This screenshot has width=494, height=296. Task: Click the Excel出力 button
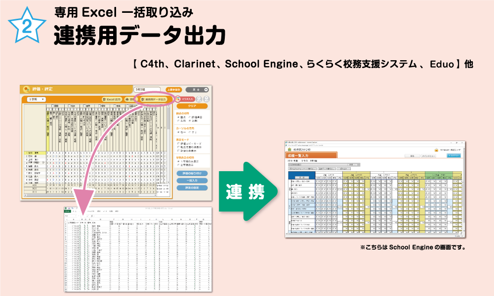coord(112,99)
